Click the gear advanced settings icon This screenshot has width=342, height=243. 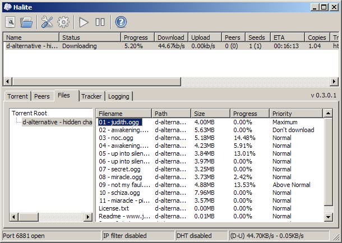[x=63, y=22]
